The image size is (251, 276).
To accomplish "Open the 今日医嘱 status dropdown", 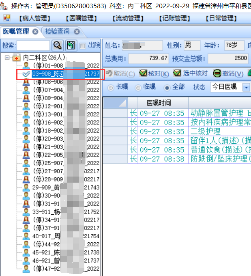I will [x=246, y=87].
